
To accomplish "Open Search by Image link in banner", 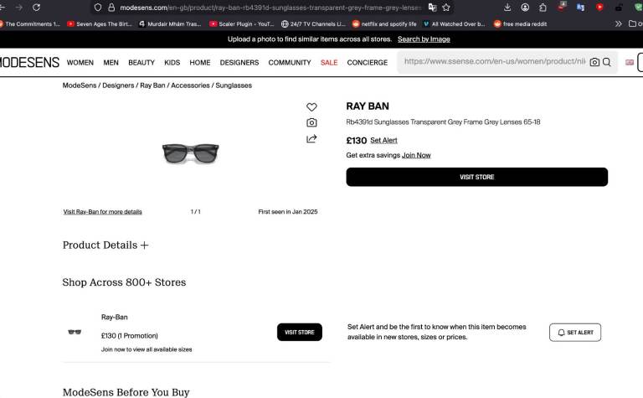I will 424,39.
